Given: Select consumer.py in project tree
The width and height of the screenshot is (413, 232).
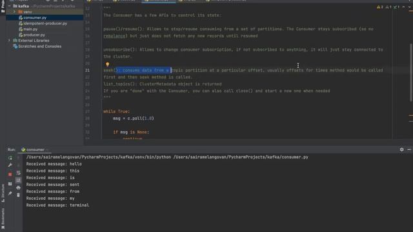Looking at the screenshot, I should pyautogui.click(x=35, y=17).
